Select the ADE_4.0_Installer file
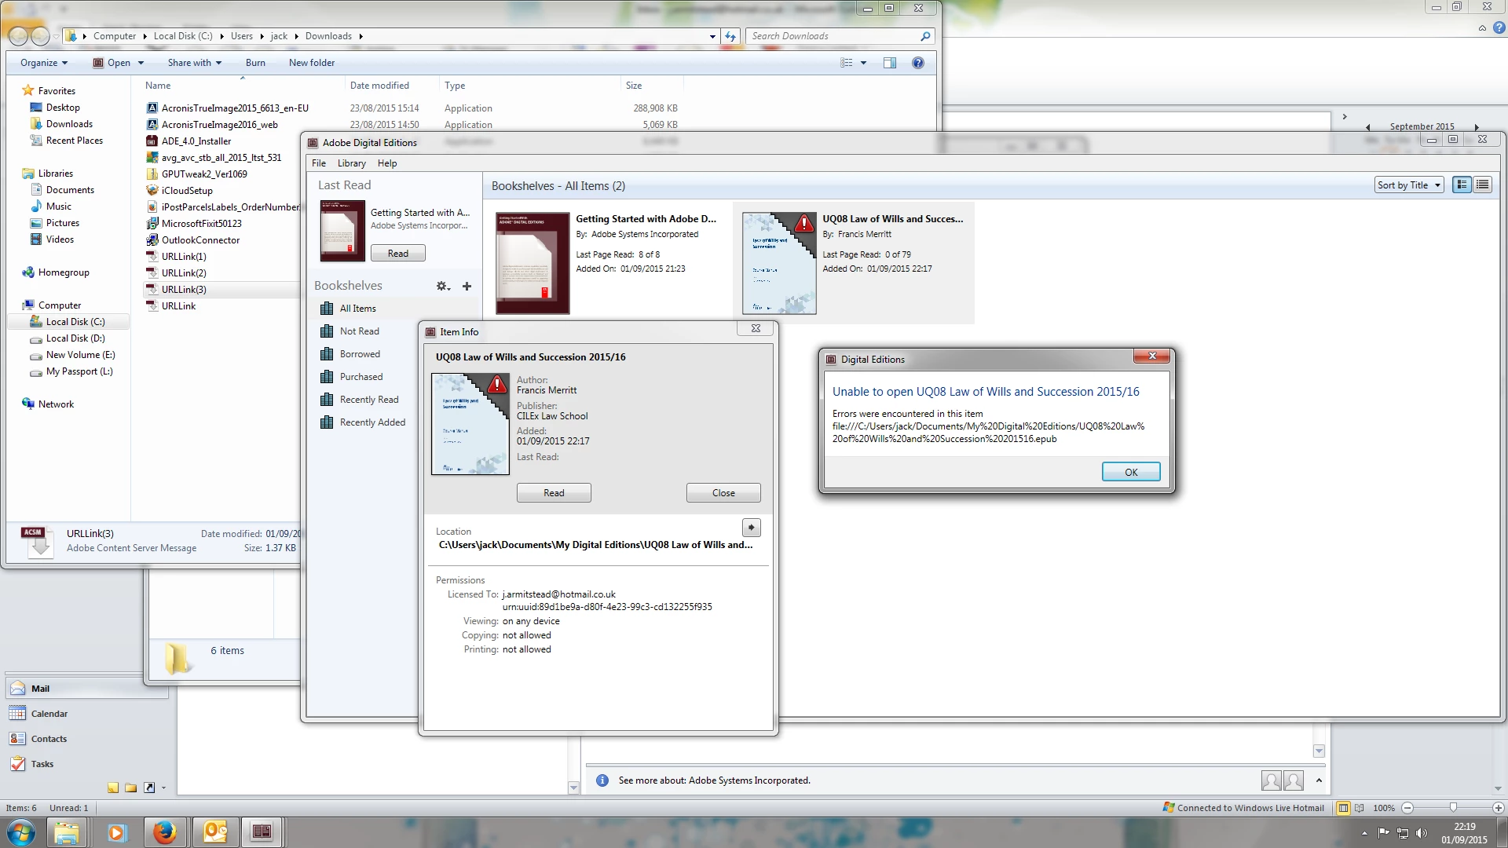The width and height of the screenshot is (1508, 848). pos(196,141)
